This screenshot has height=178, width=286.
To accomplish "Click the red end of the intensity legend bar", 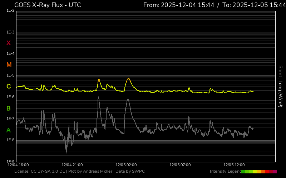I will [275, 172].
